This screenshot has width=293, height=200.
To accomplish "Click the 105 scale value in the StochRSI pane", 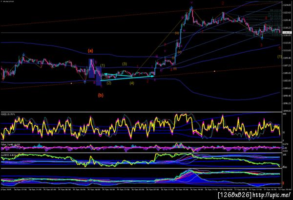I will tap(285, 155).
